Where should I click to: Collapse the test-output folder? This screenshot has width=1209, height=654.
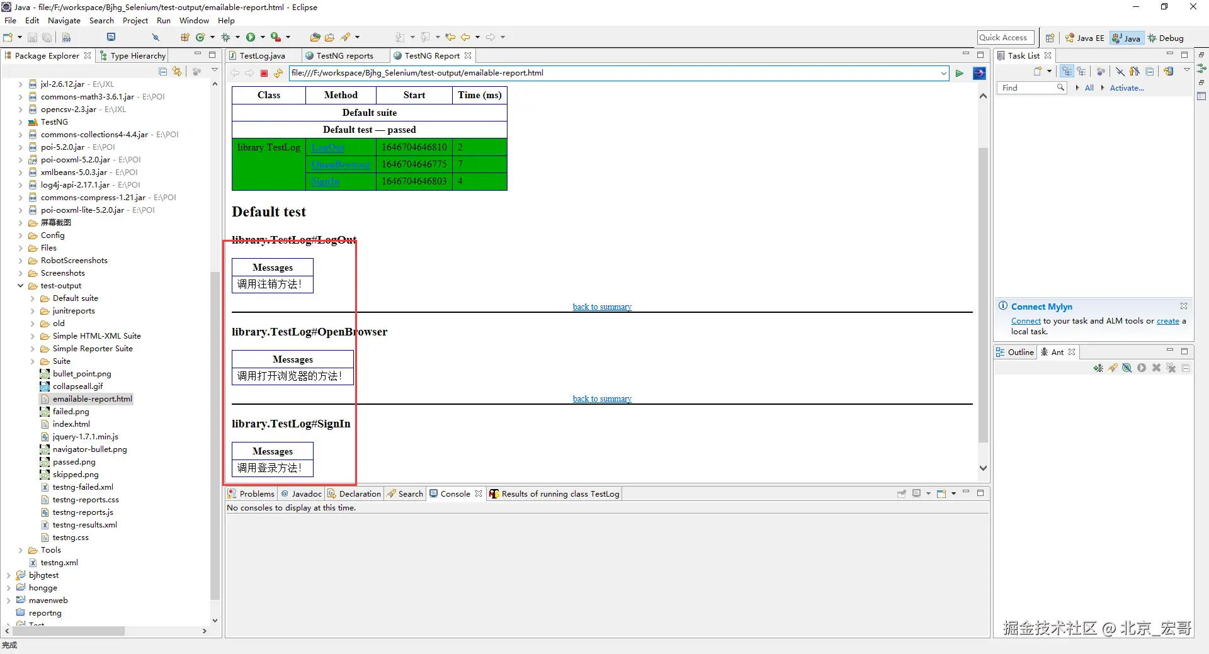21,286
